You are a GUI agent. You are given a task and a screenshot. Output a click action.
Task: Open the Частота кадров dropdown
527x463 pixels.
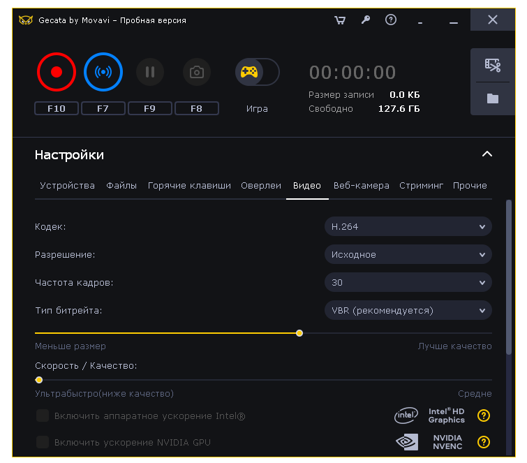pos(408,282)
